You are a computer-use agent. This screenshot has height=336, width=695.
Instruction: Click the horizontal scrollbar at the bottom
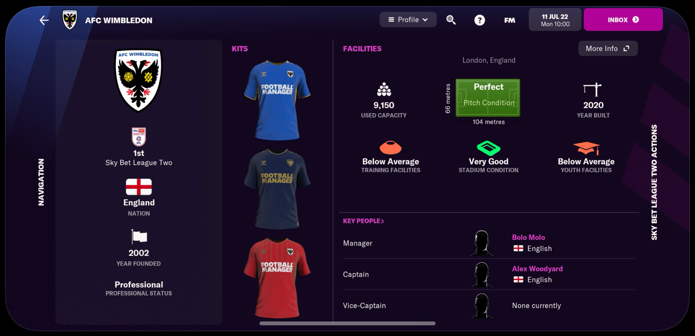pyautogui.click(x=347, y=323)
